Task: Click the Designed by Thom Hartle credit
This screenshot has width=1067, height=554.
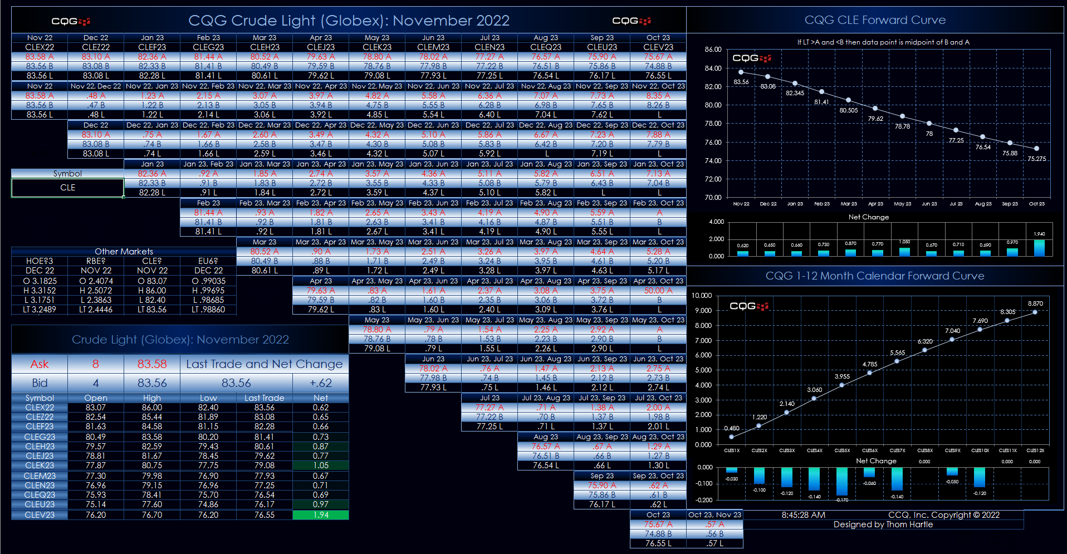Action: (x=883, y=524)
